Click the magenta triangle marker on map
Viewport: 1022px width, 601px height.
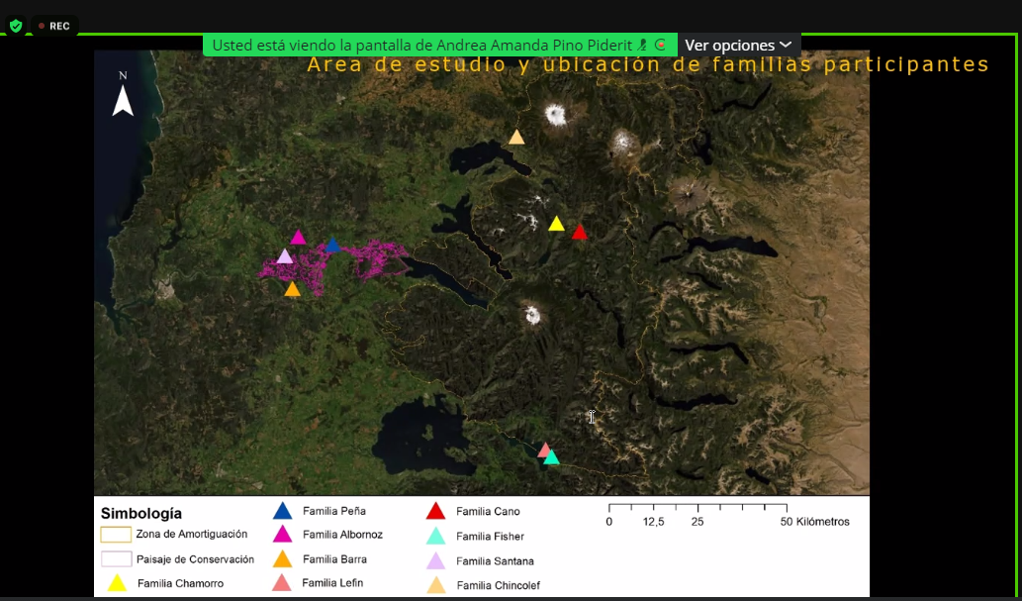click(x=298, y=238)
